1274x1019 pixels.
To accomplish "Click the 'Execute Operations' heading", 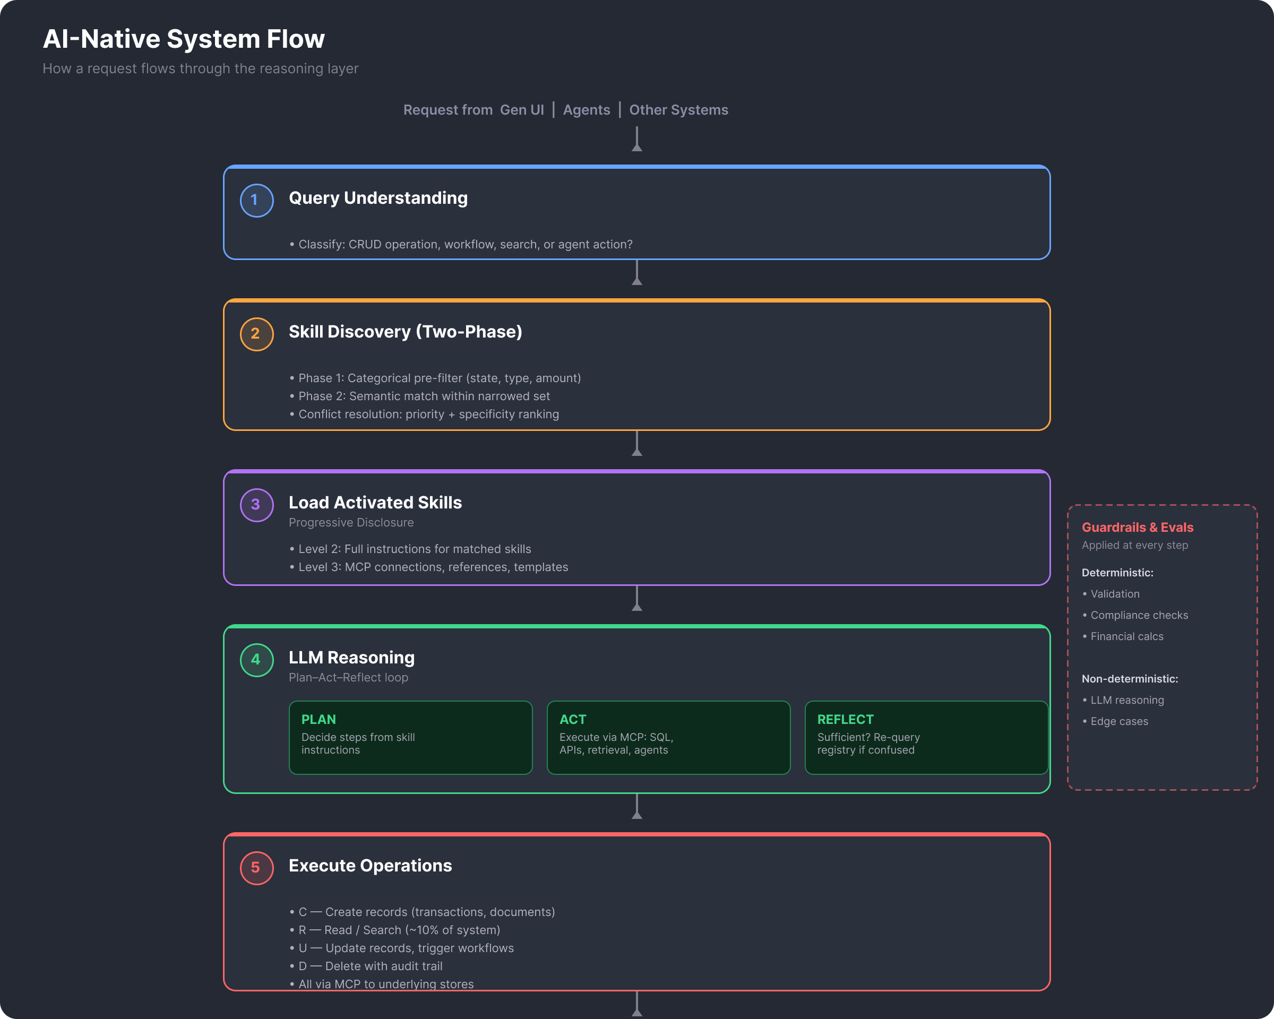I will 371,866.
